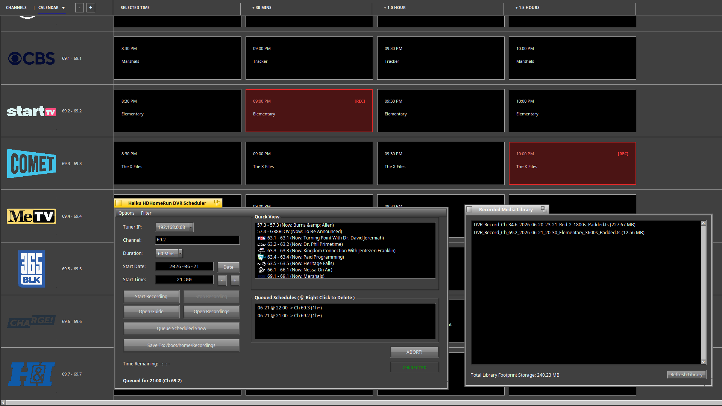722x406 pixels.
Task: Click the H&I channel logo
Action: click(x=32, y=374)
